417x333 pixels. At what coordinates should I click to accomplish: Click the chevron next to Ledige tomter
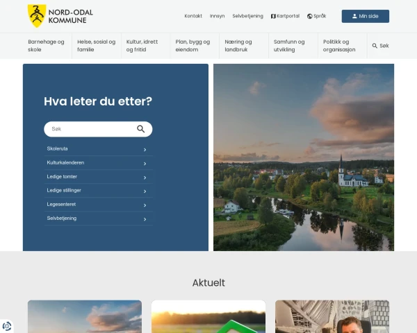point(145,178)
